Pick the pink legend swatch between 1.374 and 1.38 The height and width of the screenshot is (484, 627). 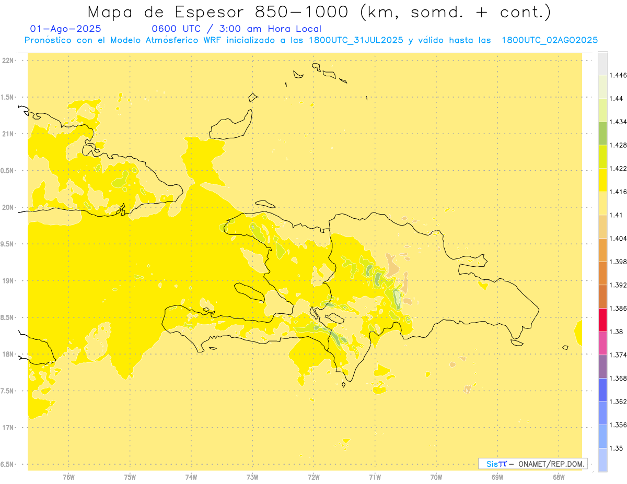point(602,343)
